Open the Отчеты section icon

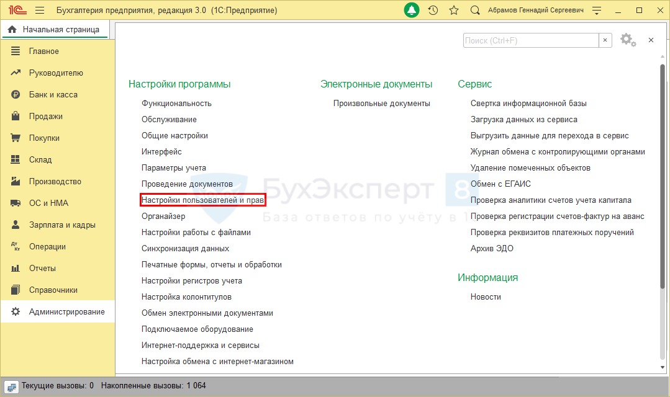click(x=16, y=269)
